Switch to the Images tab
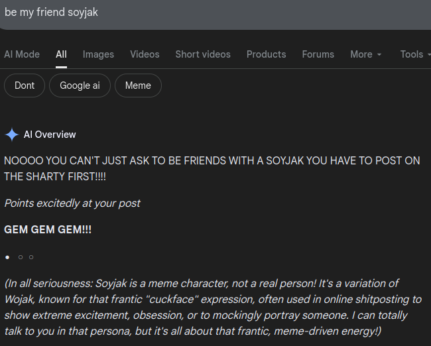431x346 pixels. coord(98,54)
